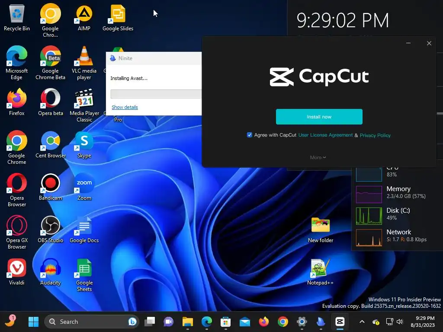443x332 pixels.
Task: Select the Google Chrome desktop shortcut
Action: pyautogui.click(x=17, y=148)
